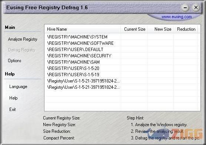
Task: Click the disabled Defrag Registry entry
Action: point(22,50)
